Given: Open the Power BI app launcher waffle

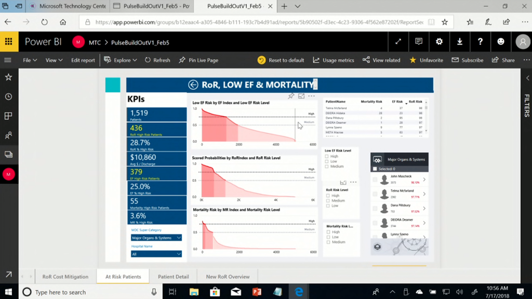Looking at the screenshot, I should (9, 42).
